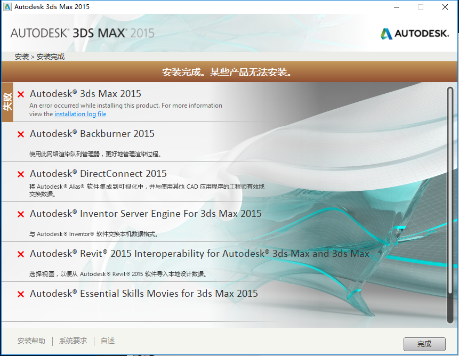The height and width of the screenshot is (356, 459).
Task: Click the Backburner description 使用此网络渲染队列管理器
Action: pyautogui.click(x=95, y=154)
